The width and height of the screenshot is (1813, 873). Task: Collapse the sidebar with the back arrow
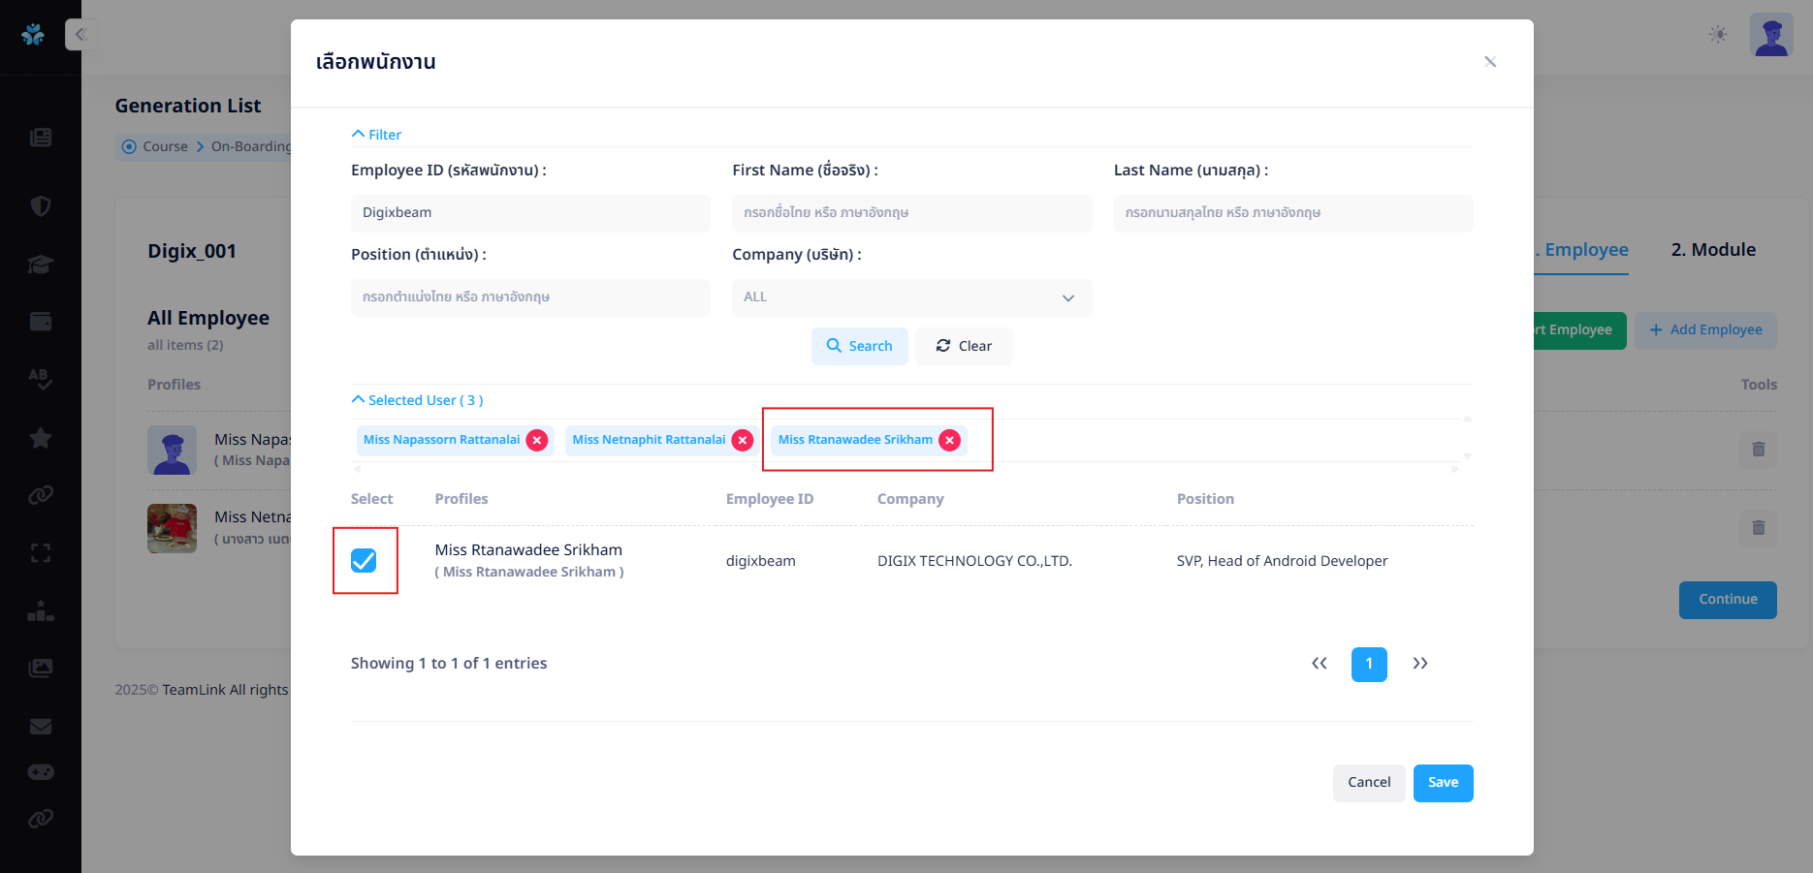point(80,35)
